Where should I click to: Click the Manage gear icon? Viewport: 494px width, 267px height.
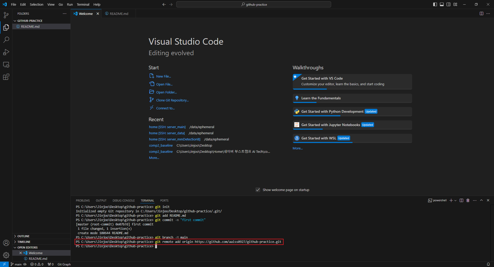[x=6, y=255]
